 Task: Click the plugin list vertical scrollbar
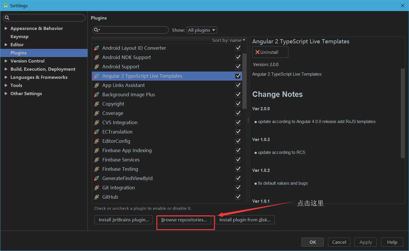coord(244,81)
